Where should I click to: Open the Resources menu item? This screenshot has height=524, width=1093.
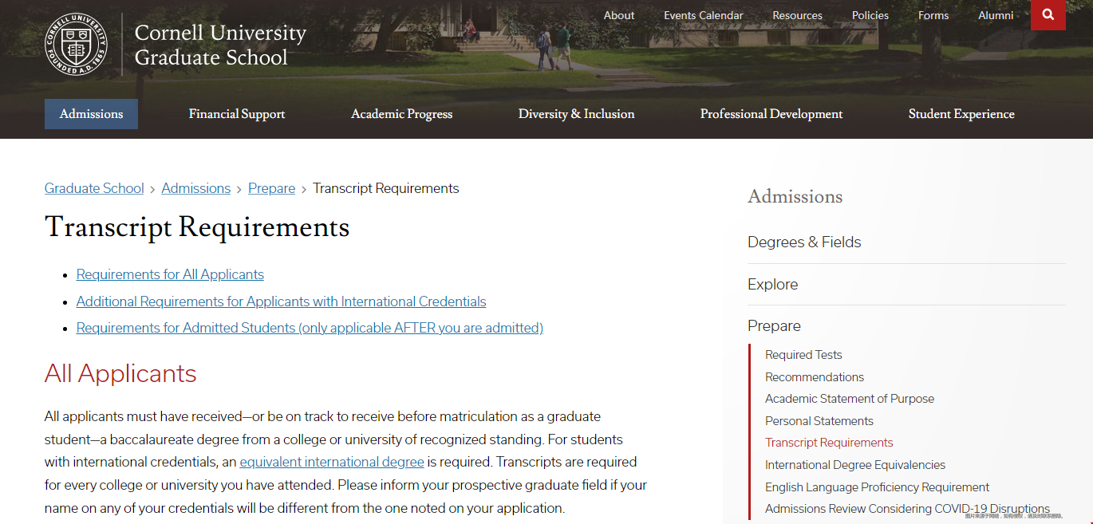tap(797, 15)
